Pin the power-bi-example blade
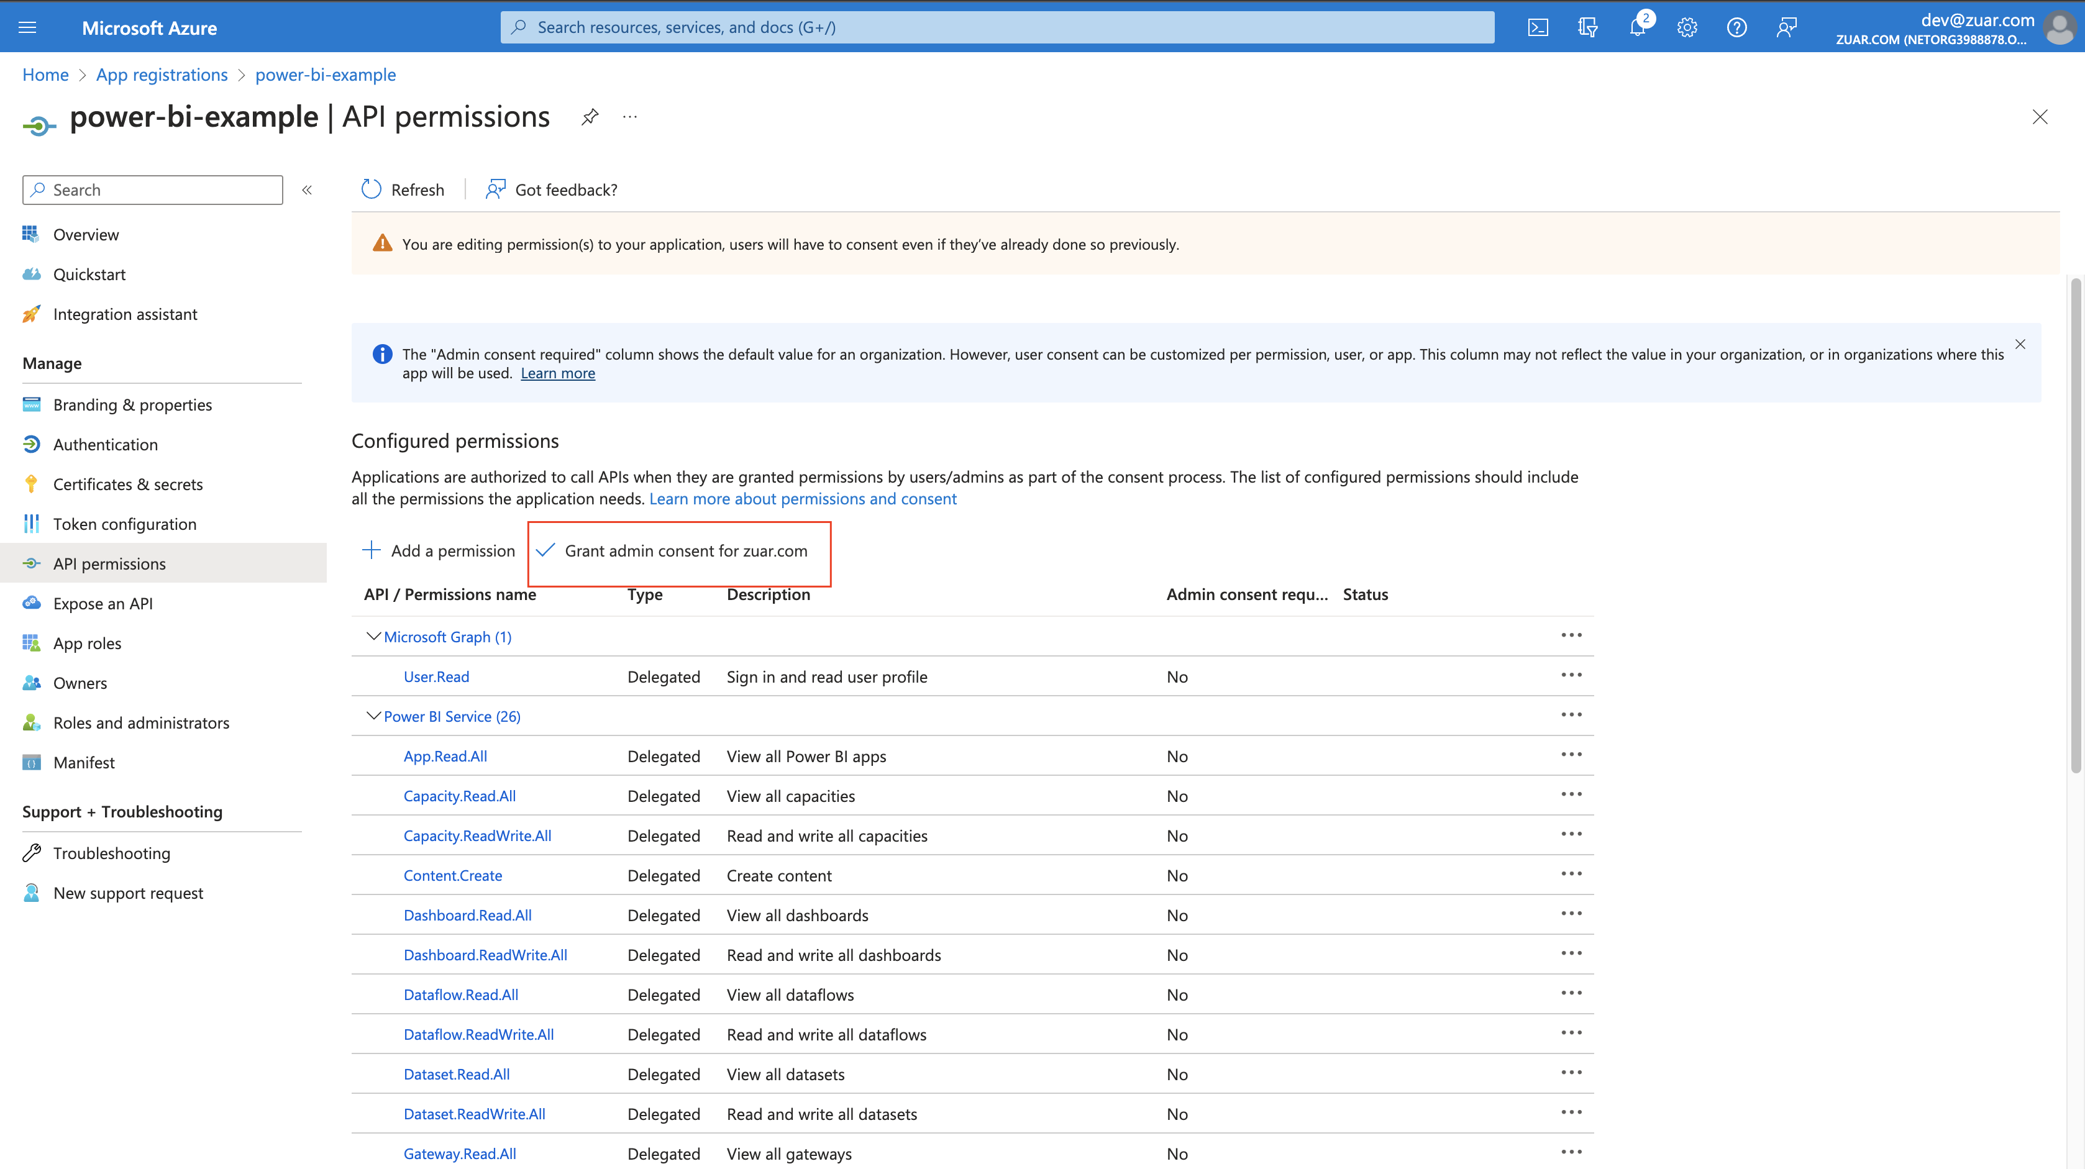Viewport: 2085px width, 1169px height. [590, 117]
